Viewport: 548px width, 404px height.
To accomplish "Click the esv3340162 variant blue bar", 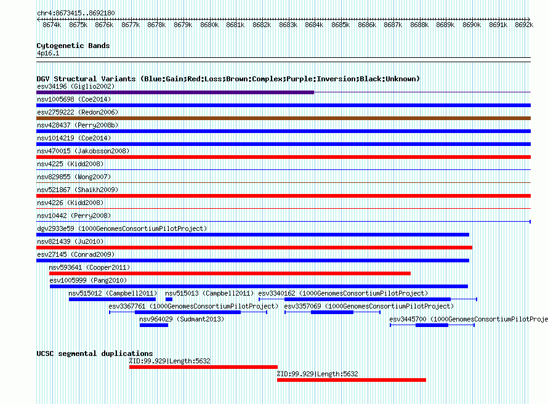I will (x=368, y=299).
